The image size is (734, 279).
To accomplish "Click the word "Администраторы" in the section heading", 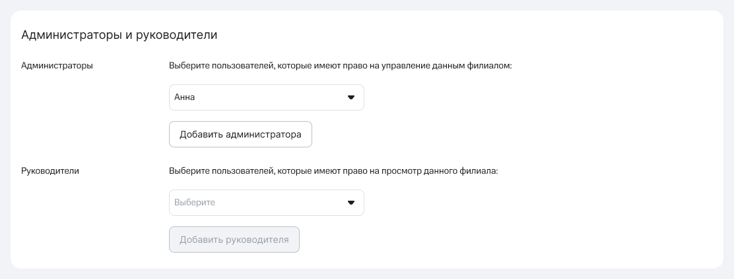I will coord(71,35).
